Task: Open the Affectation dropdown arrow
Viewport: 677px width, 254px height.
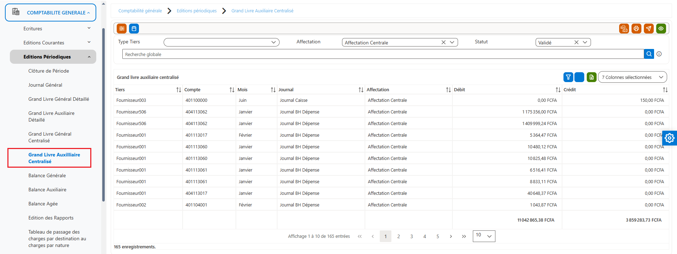Action: (x=452, y=42)
